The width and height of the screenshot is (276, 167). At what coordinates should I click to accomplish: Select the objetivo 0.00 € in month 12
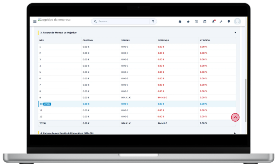pyautogui.click(x=86, y=117)
